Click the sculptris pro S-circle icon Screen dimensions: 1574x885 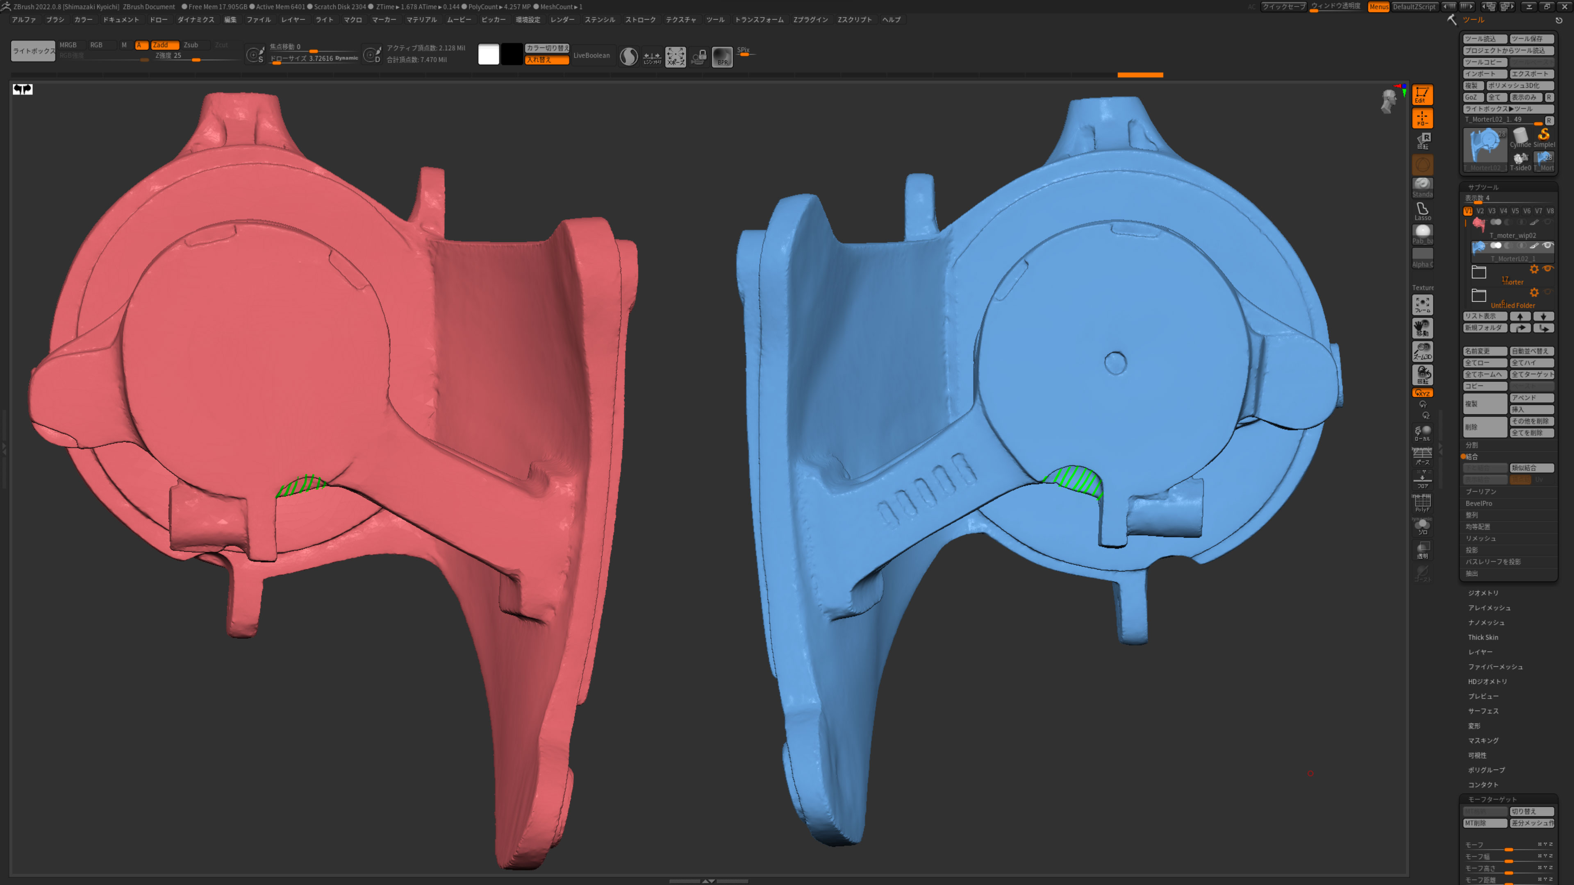click(628, 57)
